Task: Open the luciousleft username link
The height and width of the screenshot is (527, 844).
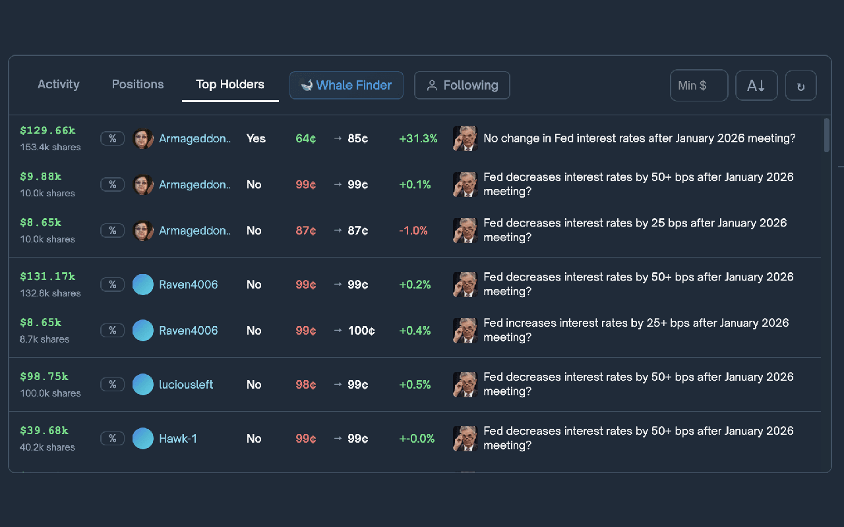Action: [186, 385]
